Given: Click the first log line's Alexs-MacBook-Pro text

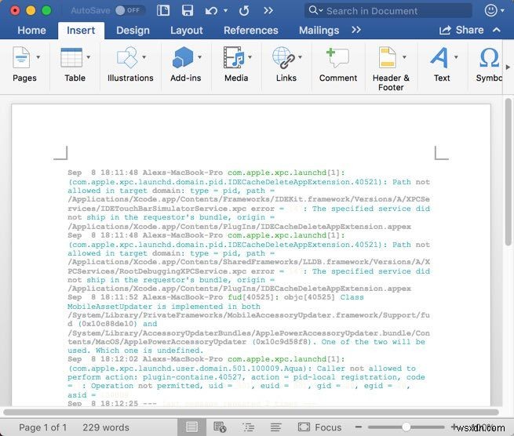Looking at the screenshot, I should (183, 173).
